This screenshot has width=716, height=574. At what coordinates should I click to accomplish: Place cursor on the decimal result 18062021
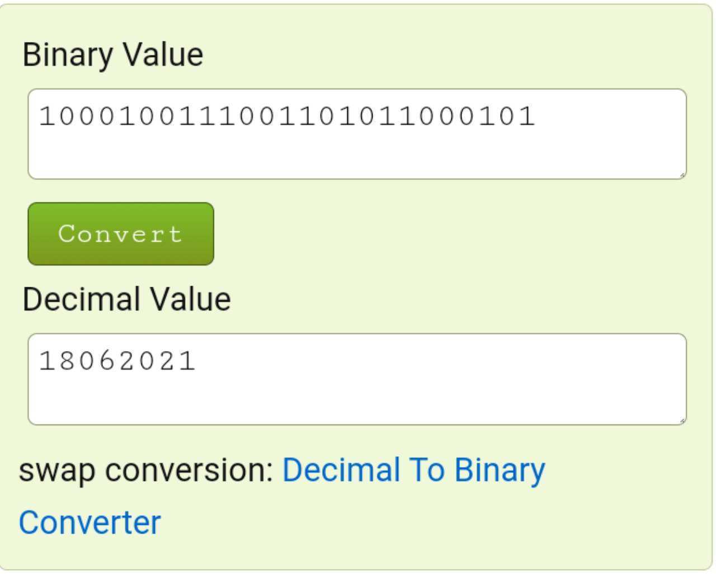tap(117, 361)
